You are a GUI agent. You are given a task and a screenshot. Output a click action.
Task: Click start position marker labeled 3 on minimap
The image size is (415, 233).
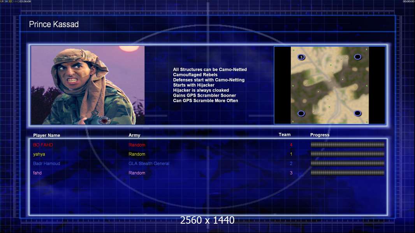point(301,57)
